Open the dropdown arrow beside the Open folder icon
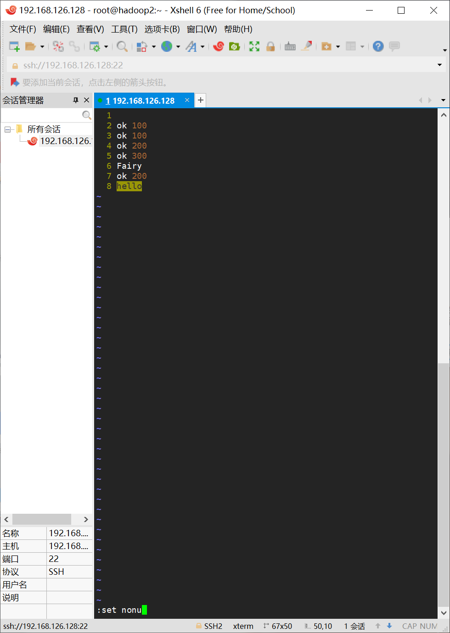 (x=42, y=46)
